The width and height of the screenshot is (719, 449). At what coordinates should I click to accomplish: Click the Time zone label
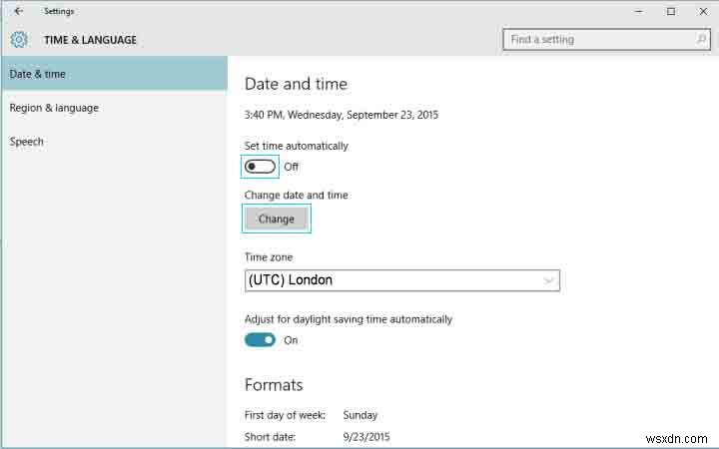pyautogui.click(x=269, y=257)
